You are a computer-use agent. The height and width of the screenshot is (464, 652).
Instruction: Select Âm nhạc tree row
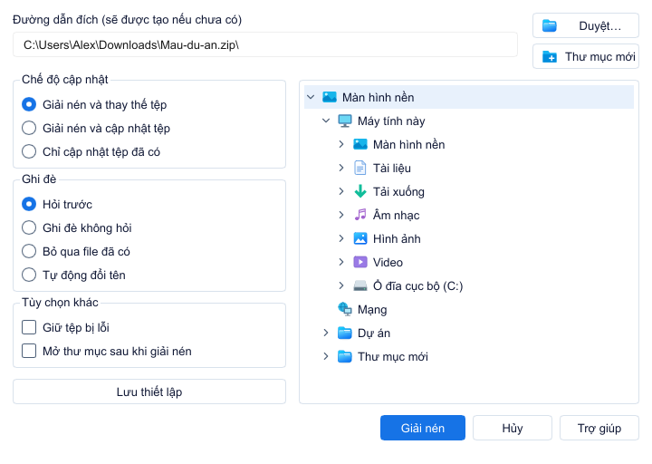pos(469,215)
